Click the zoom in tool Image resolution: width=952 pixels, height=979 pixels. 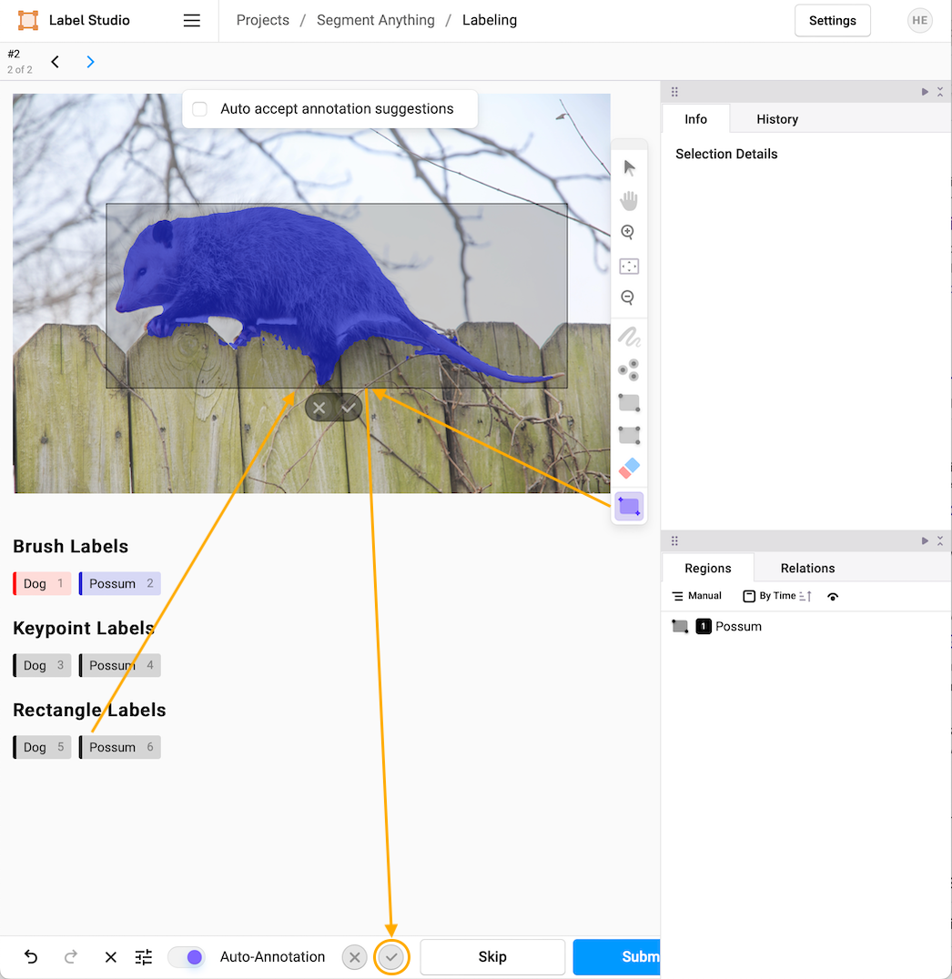coord(628,232)
